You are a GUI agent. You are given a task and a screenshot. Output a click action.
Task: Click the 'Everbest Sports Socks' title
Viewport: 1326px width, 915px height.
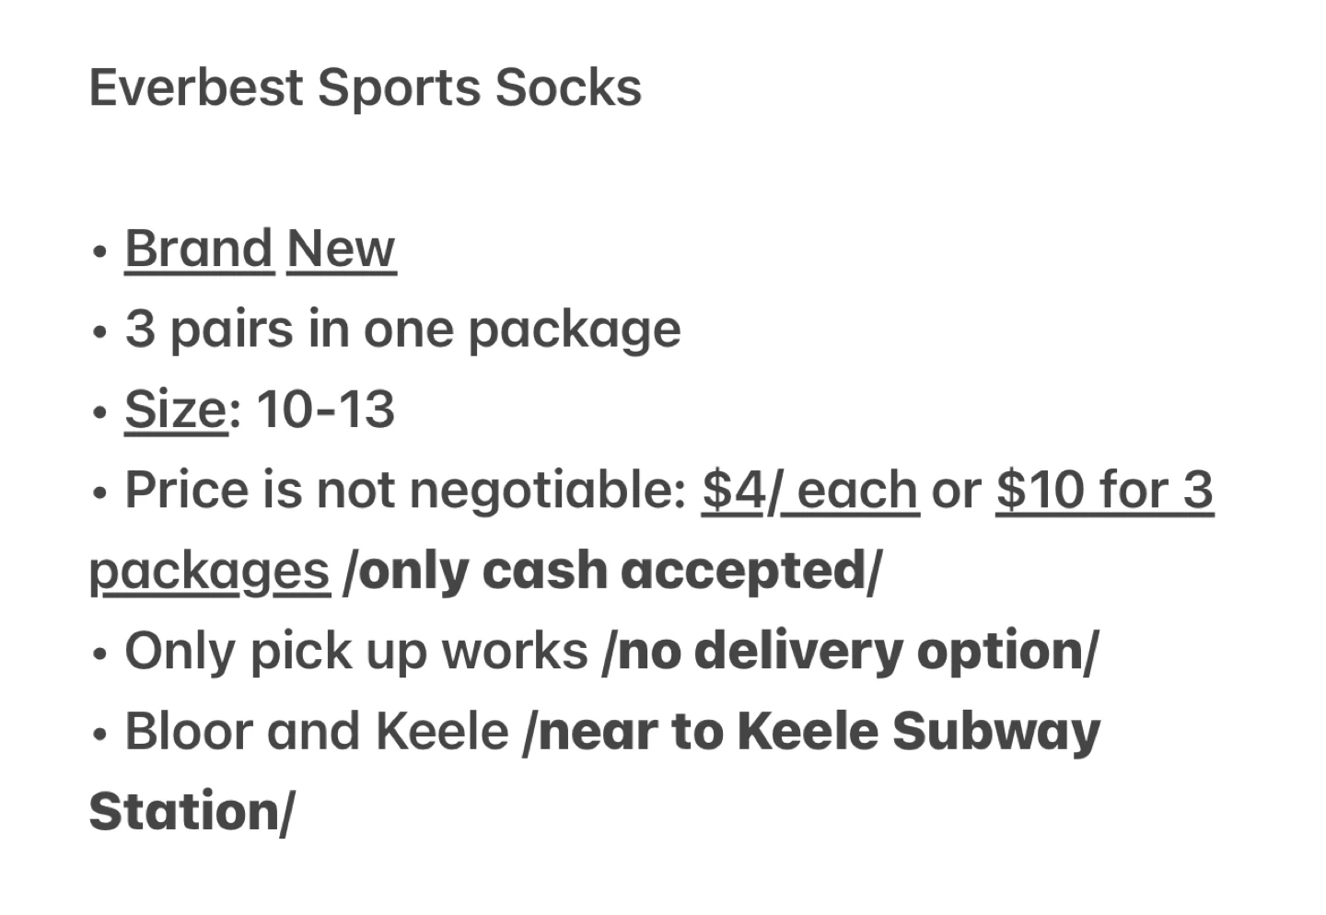(366, 87)
